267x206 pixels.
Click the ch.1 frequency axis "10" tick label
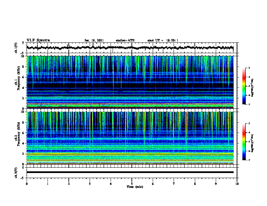(x=23, y=56)
